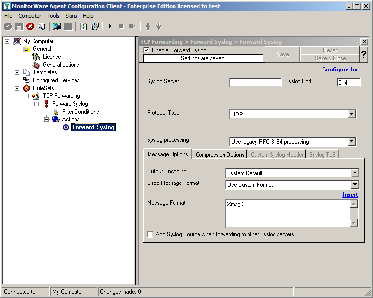Toggle the Enable: Forward Syslog checkbox

146,50
